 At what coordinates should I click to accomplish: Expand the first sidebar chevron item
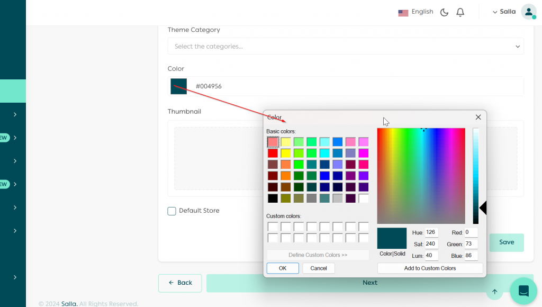click(15, 114)
